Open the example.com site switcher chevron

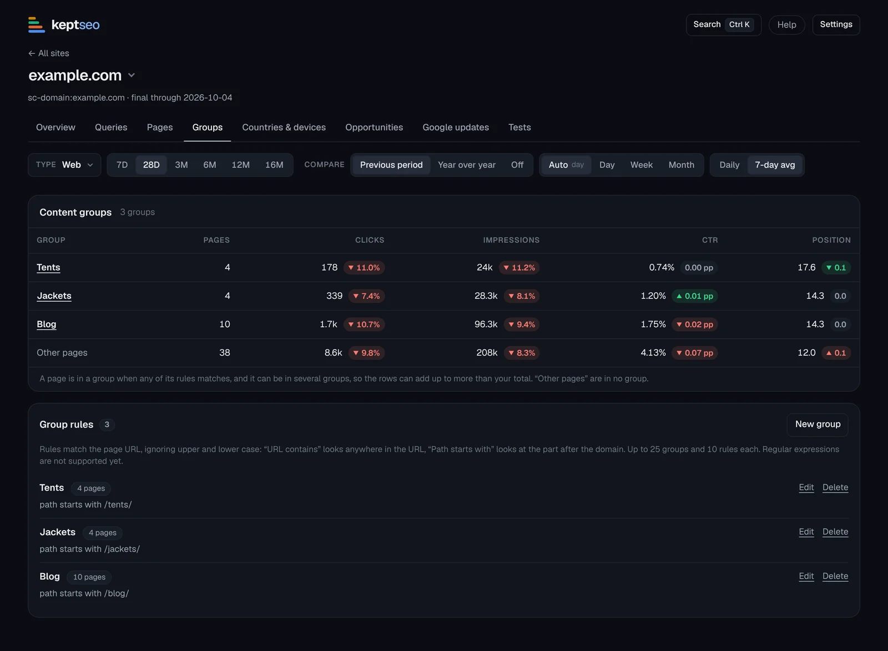coord(132,75)
